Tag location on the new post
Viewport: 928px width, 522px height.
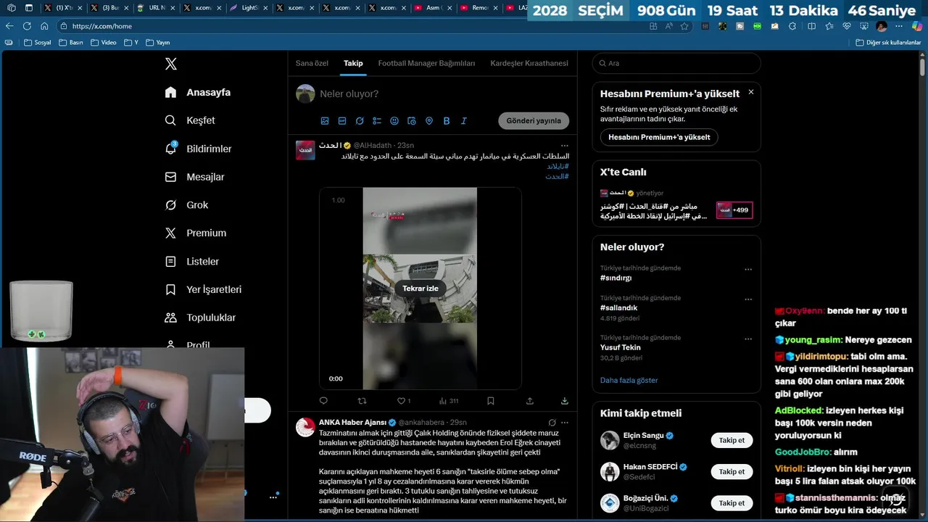[x=429, y=121]
